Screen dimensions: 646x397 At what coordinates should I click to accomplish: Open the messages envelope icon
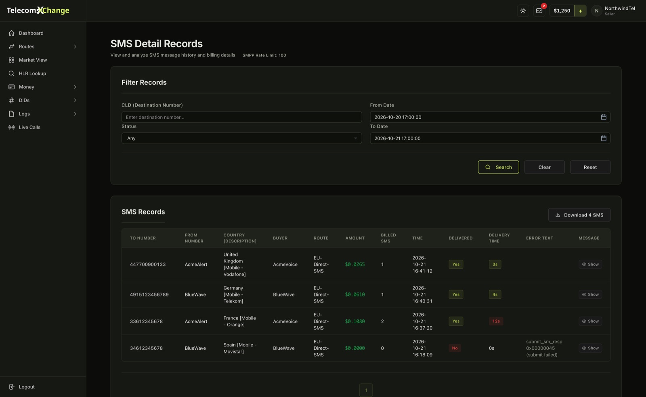point(539,11)
